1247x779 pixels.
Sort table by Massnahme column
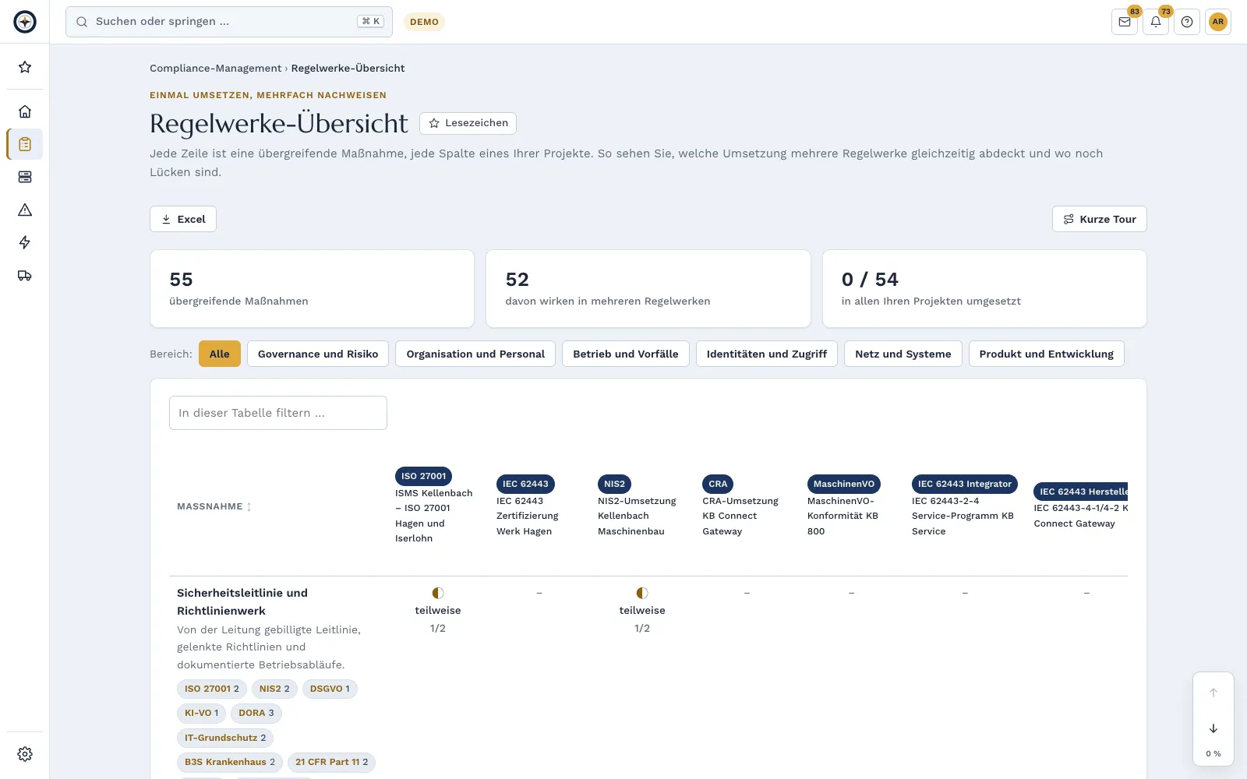(x=214, y=506)
